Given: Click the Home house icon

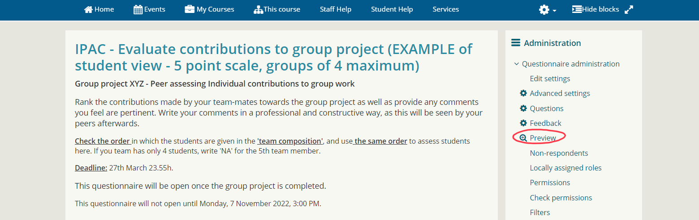Looking at the screenshot, I should 88,9.
